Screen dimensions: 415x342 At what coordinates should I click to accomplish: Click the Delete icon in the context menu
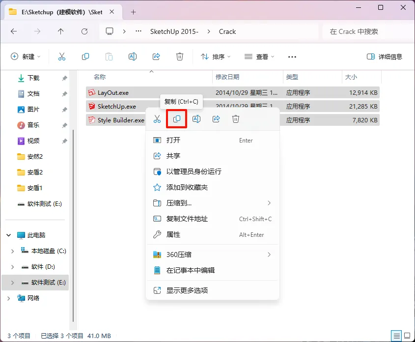[236, 119]
